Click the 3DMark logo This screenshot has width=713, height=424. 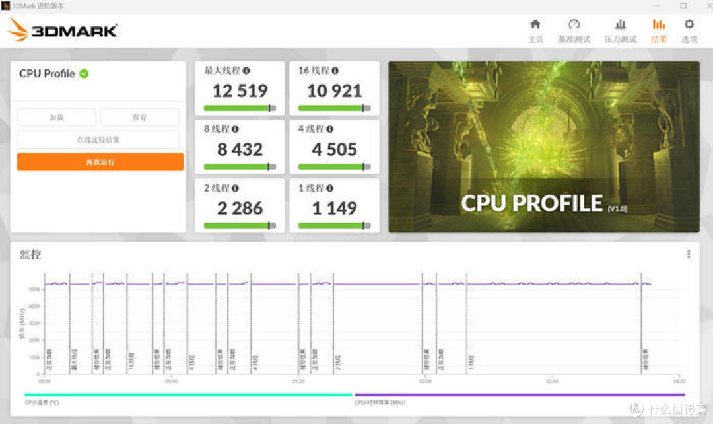(x=63, y=30)
